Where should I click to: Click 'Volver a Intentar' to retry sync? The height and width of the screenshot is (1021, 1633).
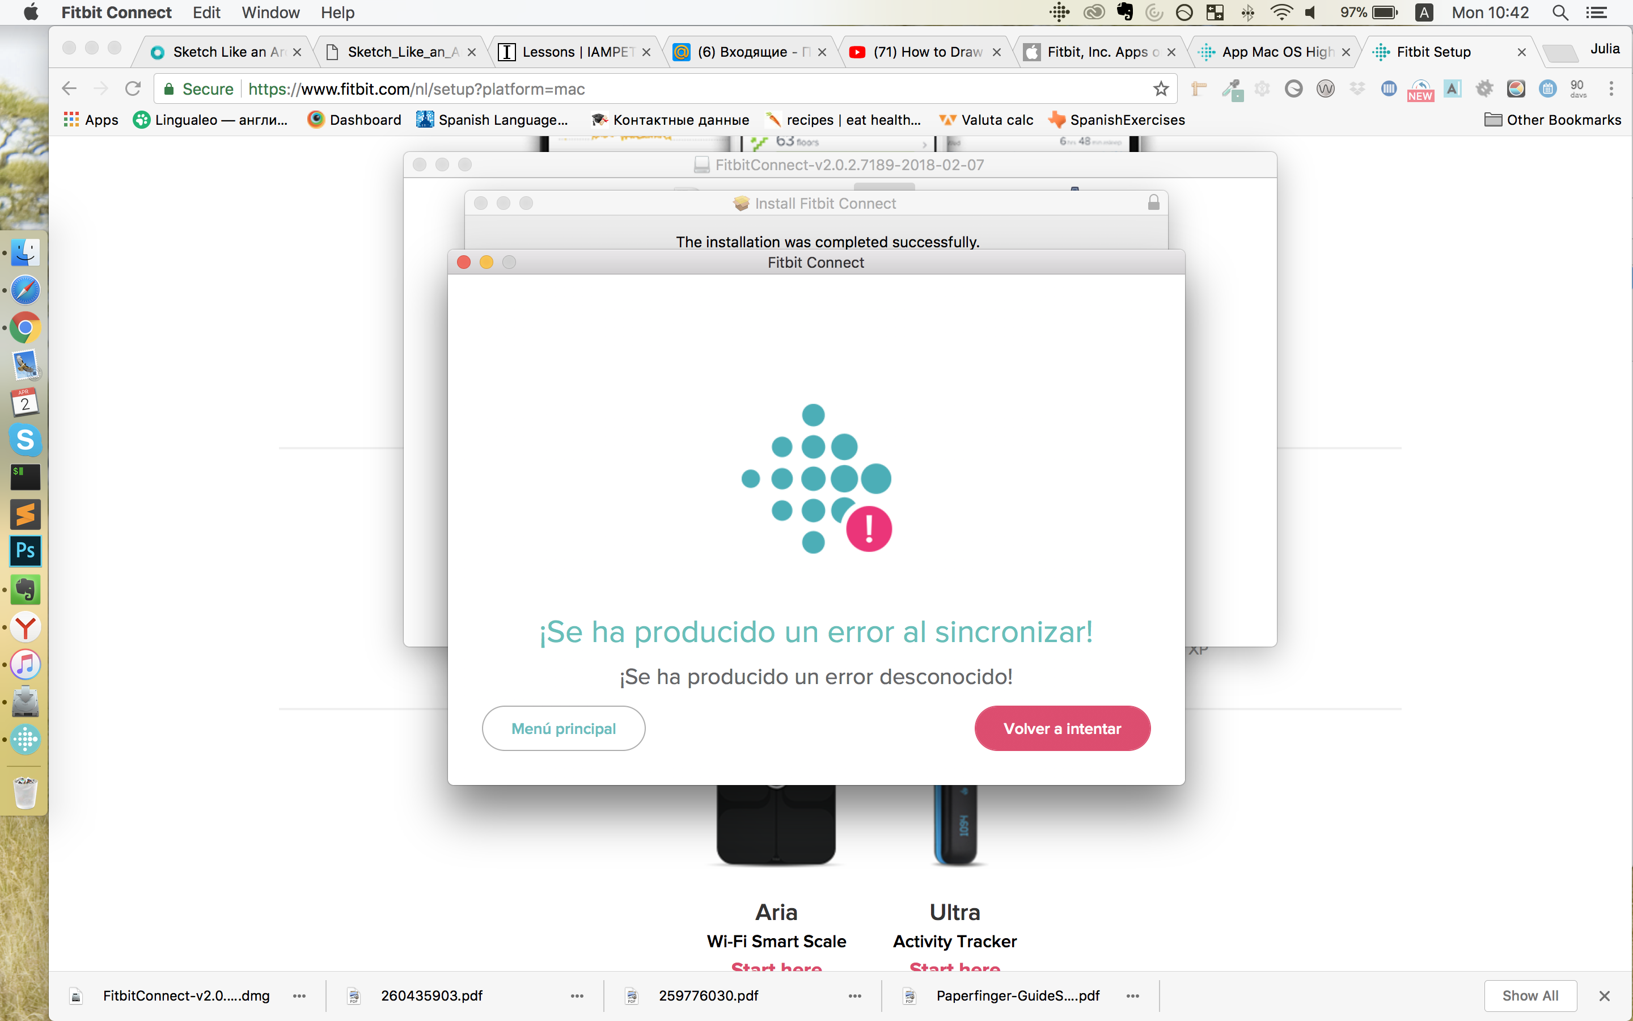point(1063,728)
